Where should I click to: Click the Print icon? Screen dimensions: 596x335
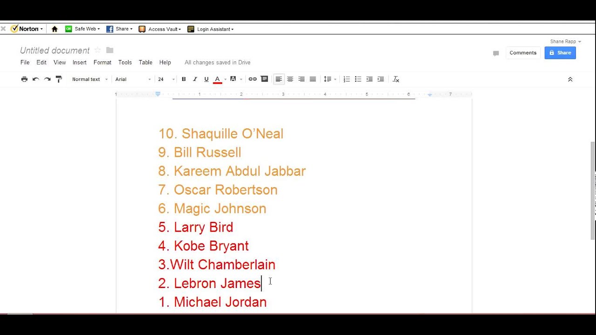24,79
